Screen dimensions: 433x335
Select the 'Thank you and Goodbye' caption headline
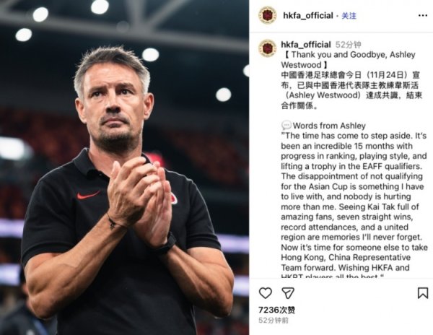click(348, 60)
